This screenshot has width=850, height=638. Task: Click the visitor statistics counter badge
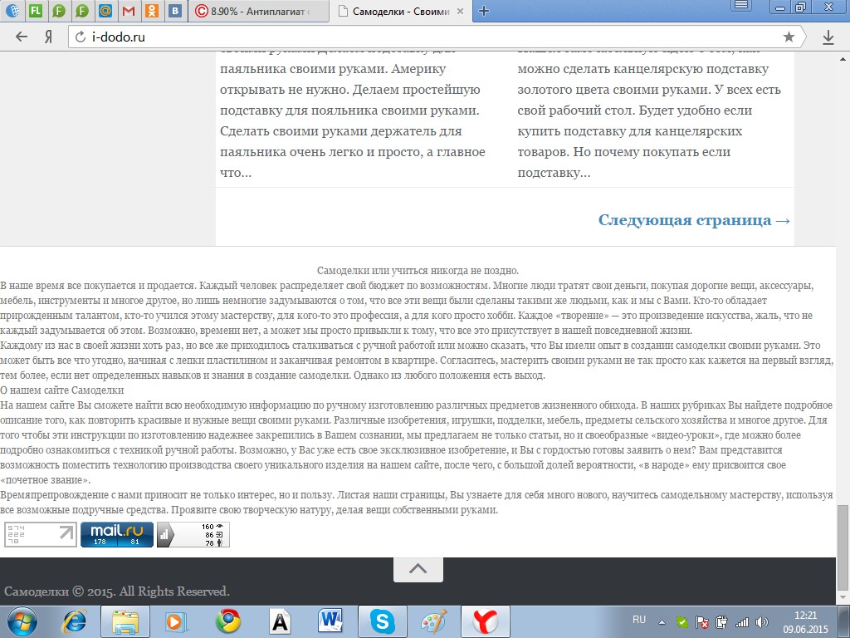[193, 534]
